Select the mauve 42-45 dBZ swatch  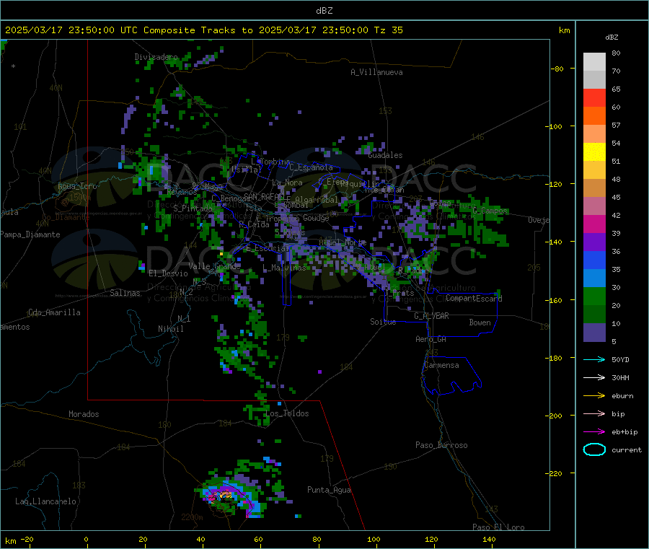(x=594, y=206)
